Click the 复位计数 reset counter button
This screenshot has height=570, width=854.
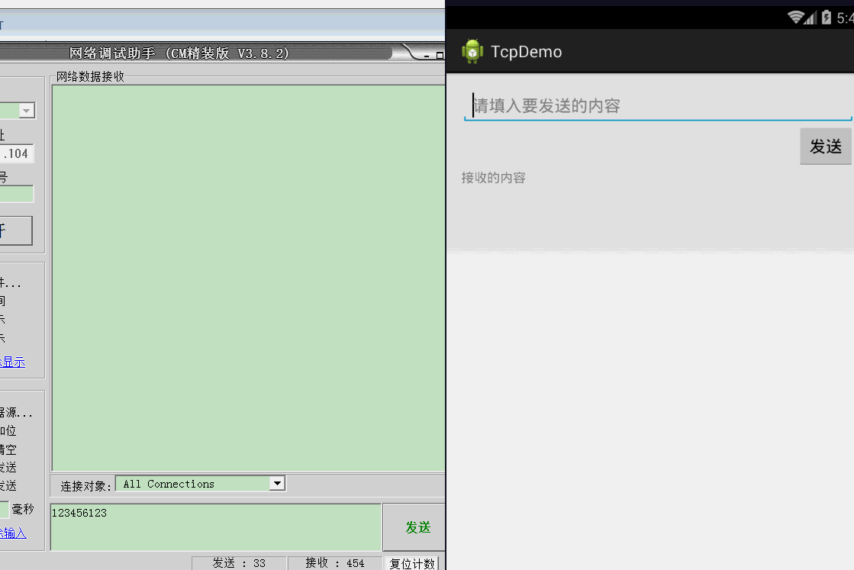click(412, 563)
